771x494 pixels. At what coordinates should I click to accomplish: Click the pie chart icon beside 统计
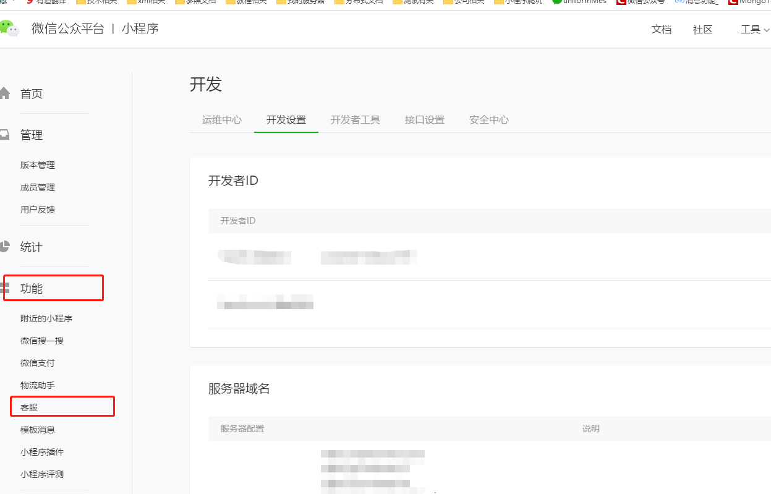(4, 247)
